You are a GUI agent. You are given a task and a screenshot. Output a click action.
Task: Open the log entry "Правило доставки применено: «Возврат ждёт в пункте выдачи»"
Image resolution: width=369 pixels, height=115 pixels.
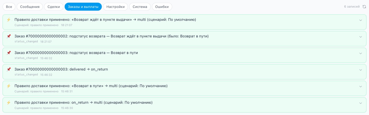(x=184, y=22)
